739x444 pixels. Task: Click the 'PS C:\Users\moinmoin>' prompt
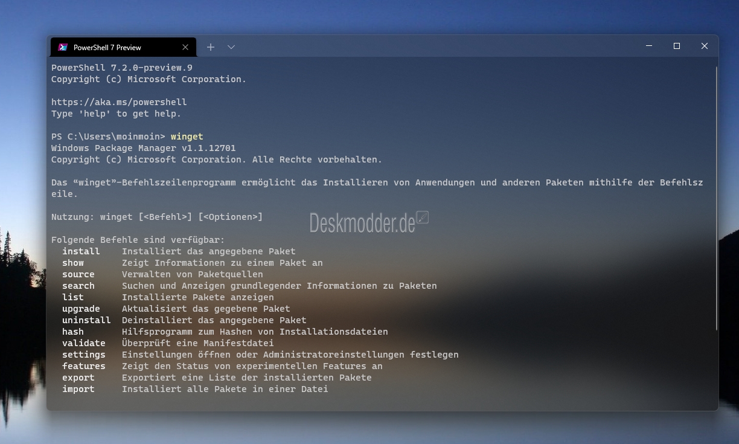click(108, 137)
